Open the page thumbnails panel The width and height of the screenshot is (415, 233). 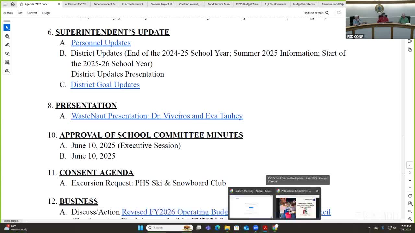pyautogui.click(x=410, y=50)
